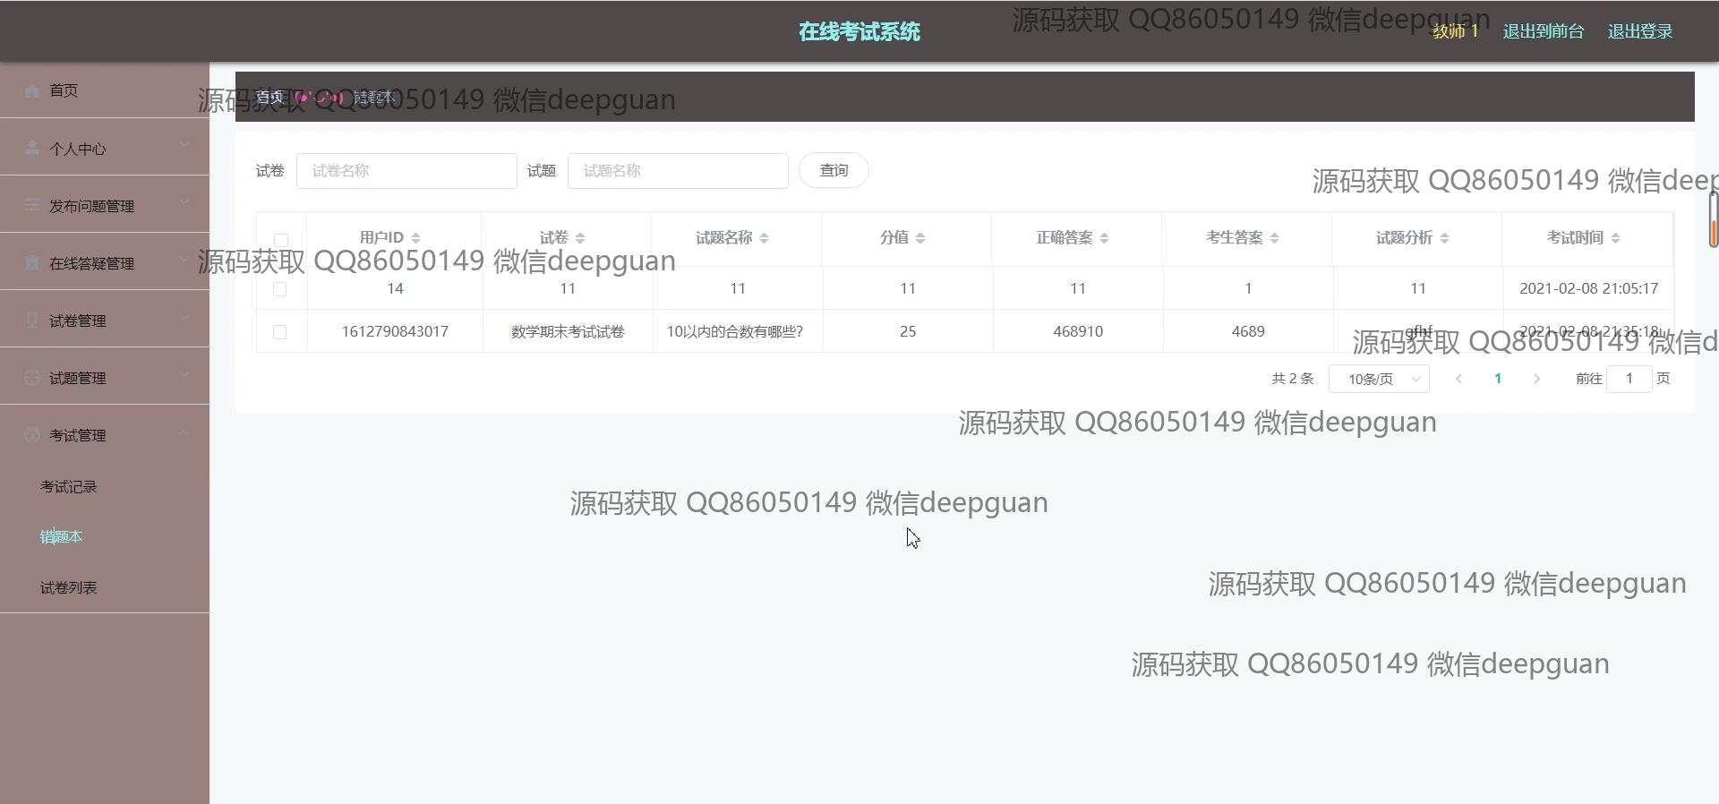This screenshot has width=1719, height=804.
Task: Focus the 试题名称 search field
Action: point(678,171)
